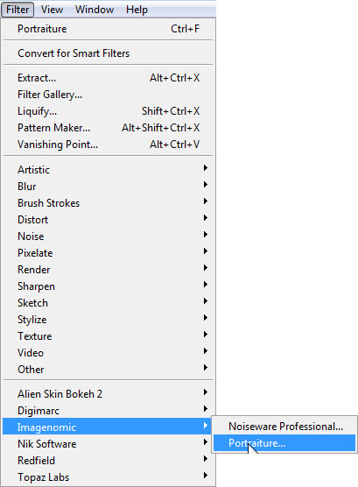
Task: Apply last filter Portraiture Ctrl+F
Action: coord(108,29)
